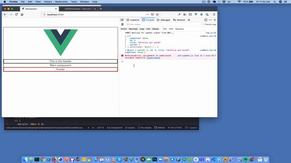This screenshot has width=291, height=163.
Task: Expand the collapsed Object userId log
Action: pyautogui.click(x=125, y=50)
